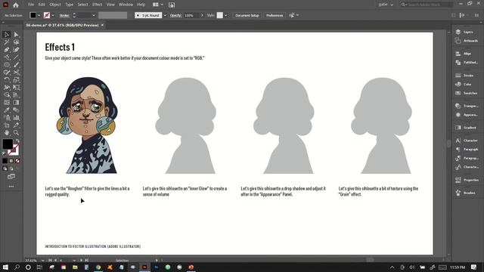
Task: Open the Type menu
Action: point(69,5)
